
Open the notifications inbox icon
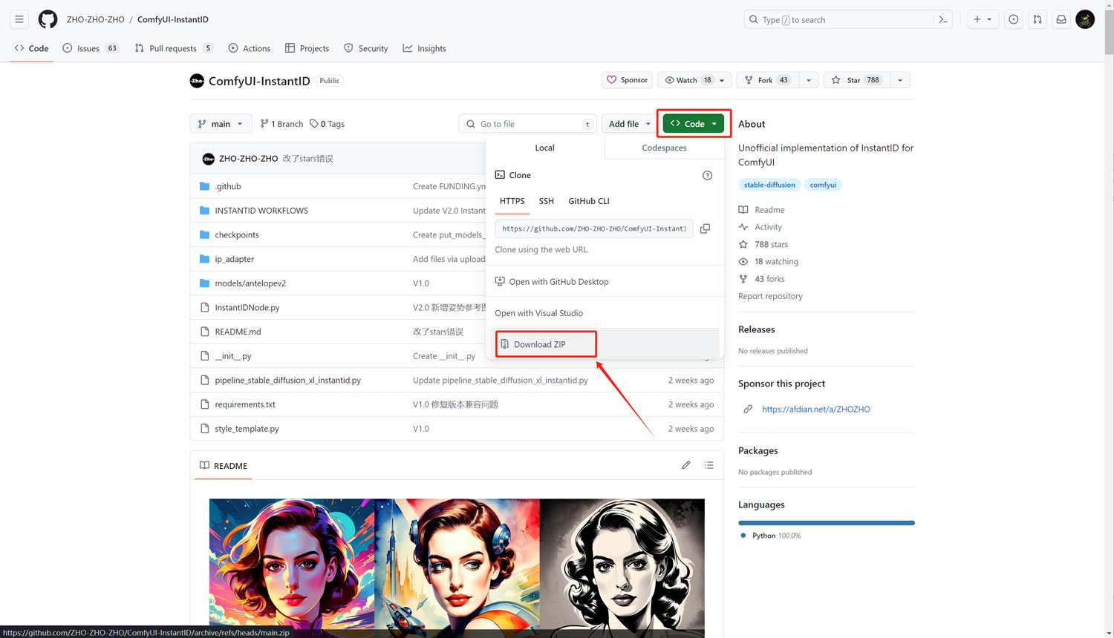tap(1061, 19)
